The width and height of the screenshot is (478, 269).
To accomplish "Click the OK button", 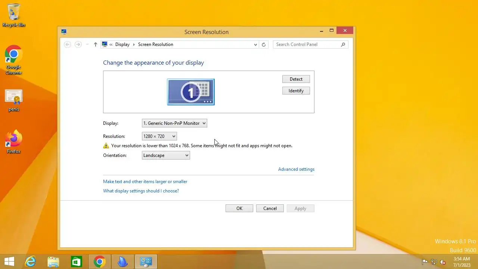I will coord(239,208).
